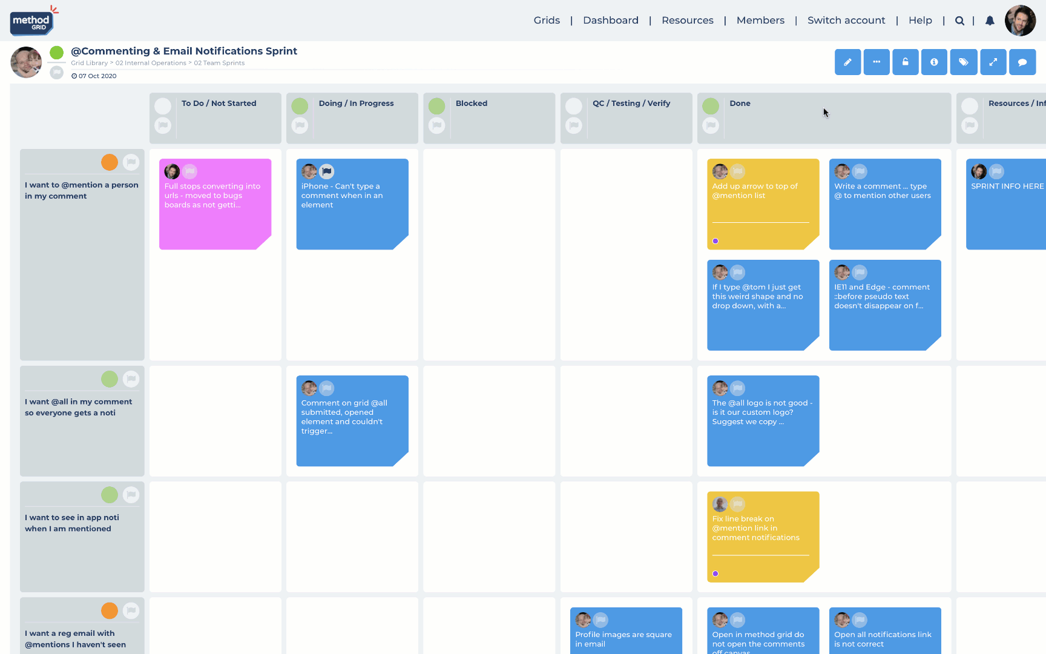The image size is (1046, 654).
Task: Open Resources menu item
Action: pos(688,21)
